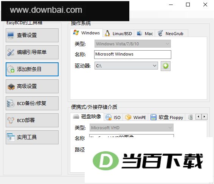Open 高级设置 (Advanced Settings)
The width and height of the screenshot is (214, 184).
[x=32, y=87]
